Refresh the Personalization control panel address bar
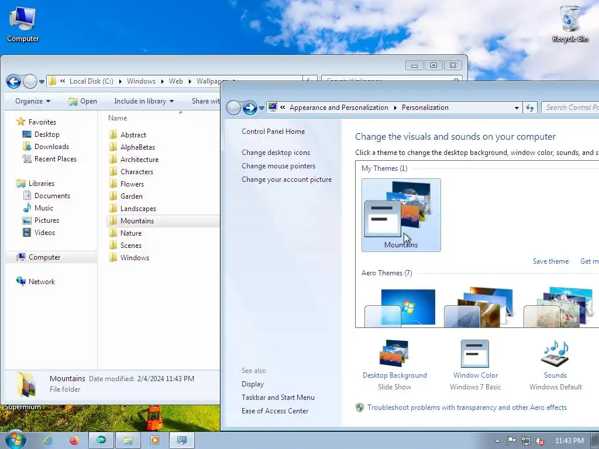The height and width of the screenshot is (449, 599). pos(530,108)
